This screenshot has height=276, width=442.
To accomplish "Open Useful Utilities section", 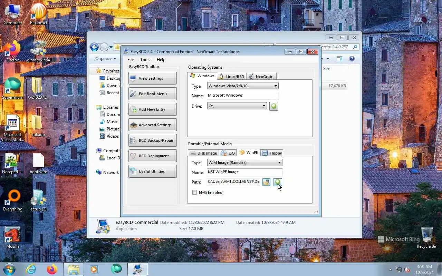I will tap(152, 171).
